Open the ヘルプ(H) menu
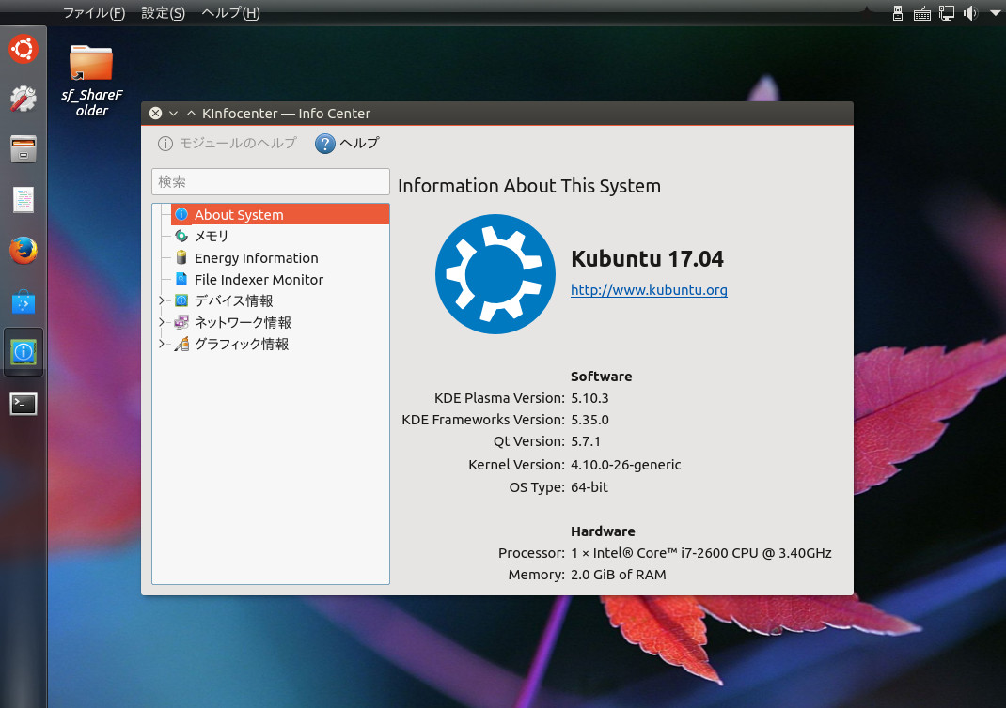Viewport: 1006px width, 708px height. (230, 13)
